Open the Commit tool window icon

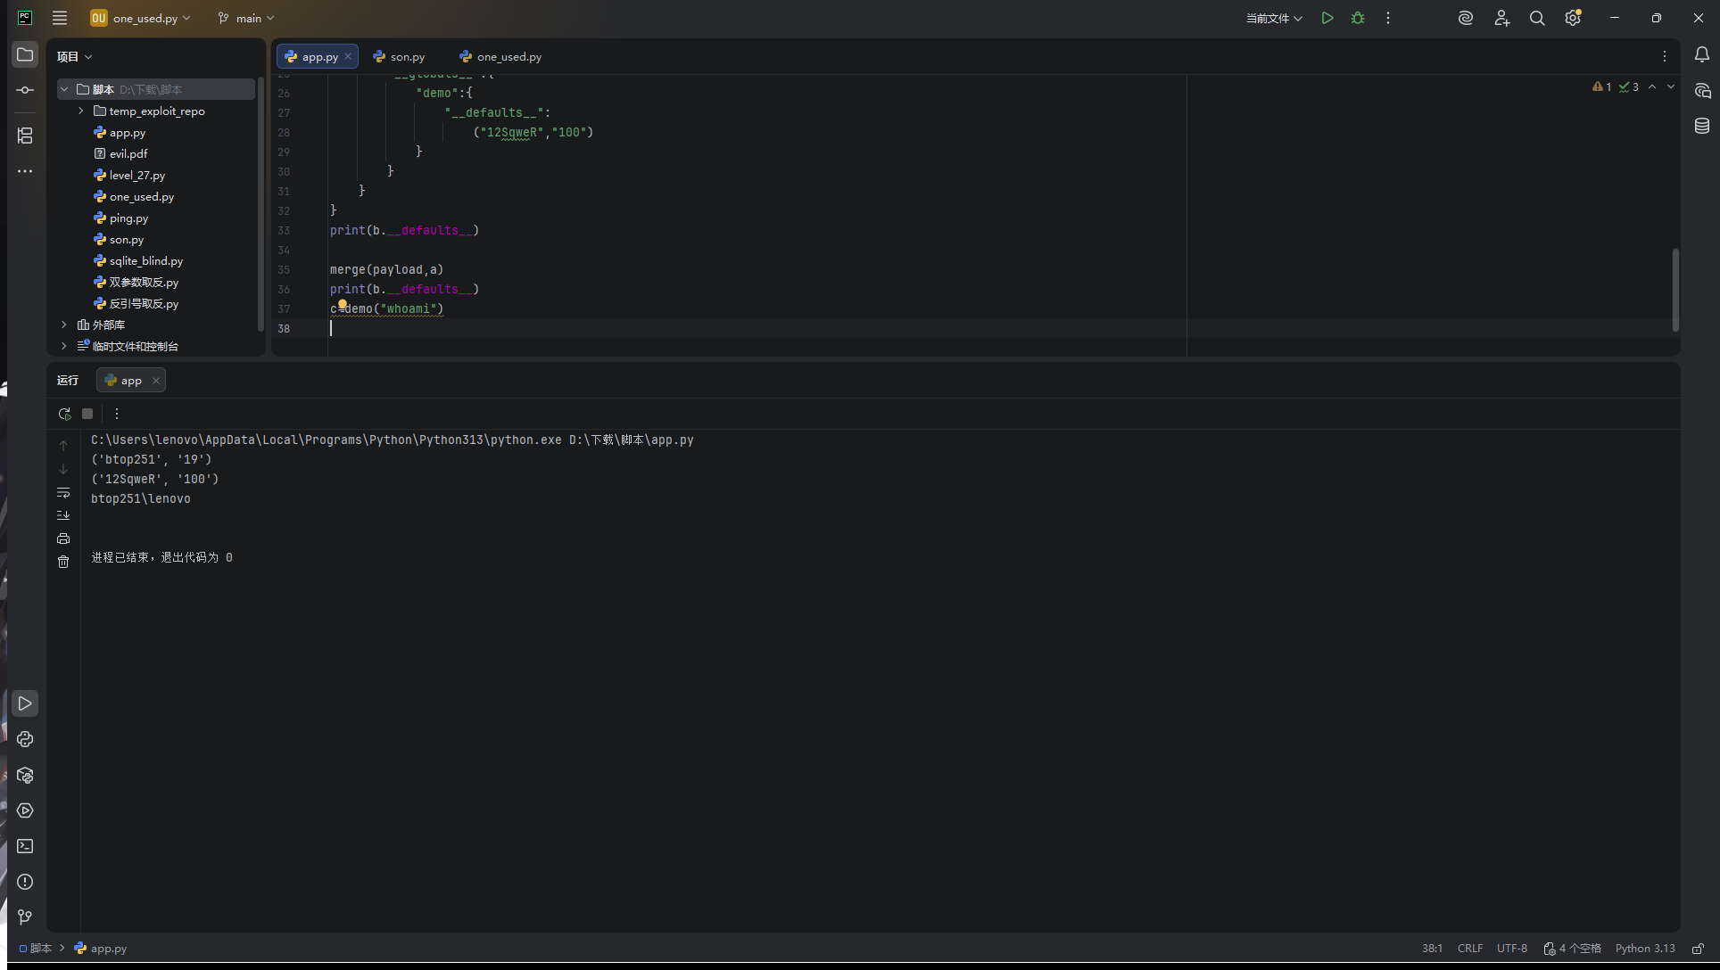[x=25, y=90]
